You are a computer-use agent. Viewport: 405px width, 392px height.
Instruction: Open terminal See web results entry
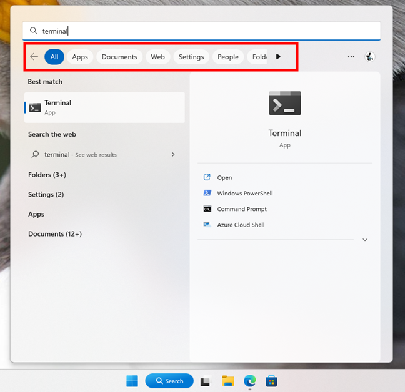point(103,154)
